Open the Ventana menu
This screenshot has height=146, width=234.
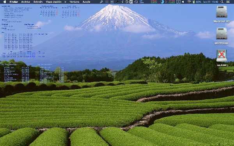[74, 2]
